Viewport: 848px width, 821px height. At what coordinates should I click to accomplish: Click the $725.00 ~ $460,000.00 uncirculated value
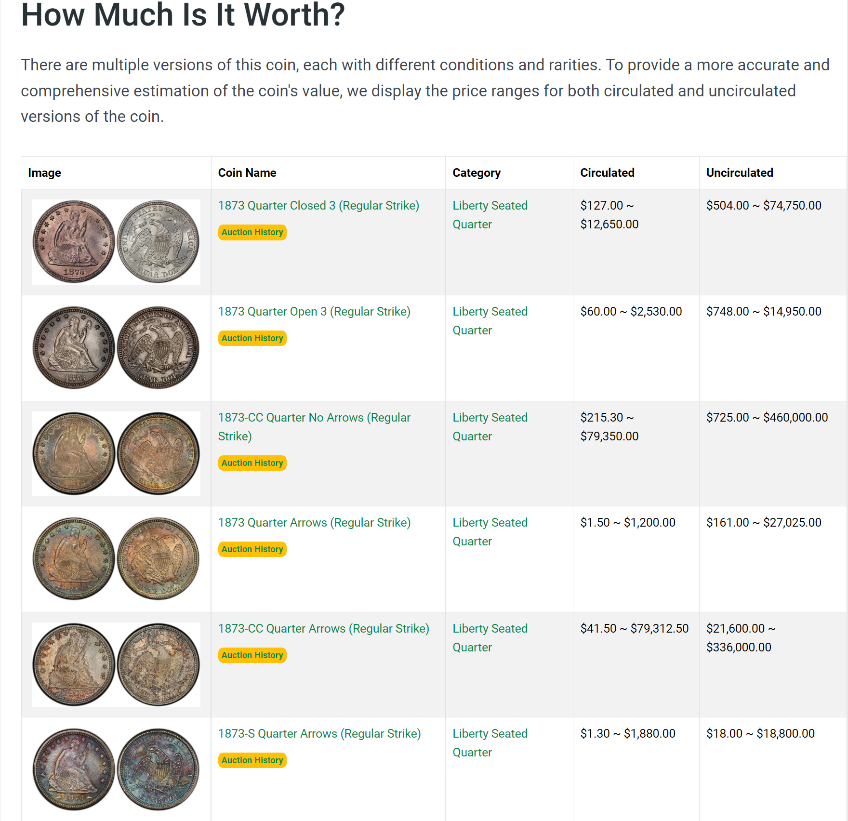click(x=768, y=418)
